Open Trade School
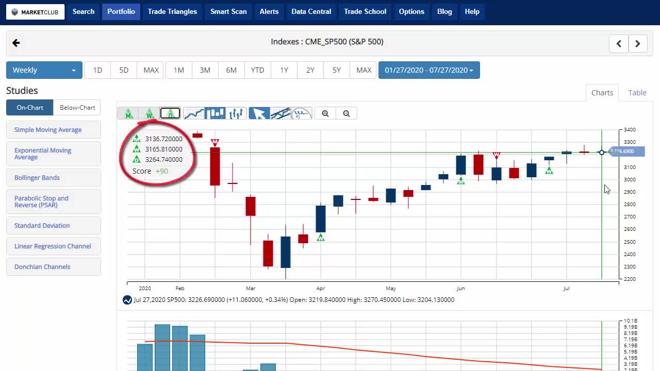Viewport: 660px width, 371px height. (365, 11)
